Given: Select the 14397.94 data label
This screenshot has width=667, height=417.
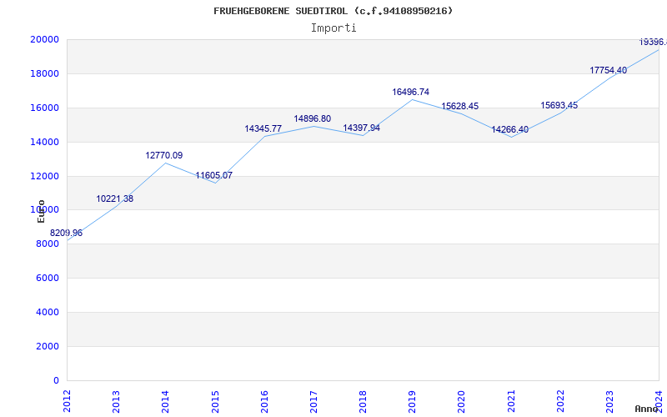Looking at the screenshot, I should 362,128.
